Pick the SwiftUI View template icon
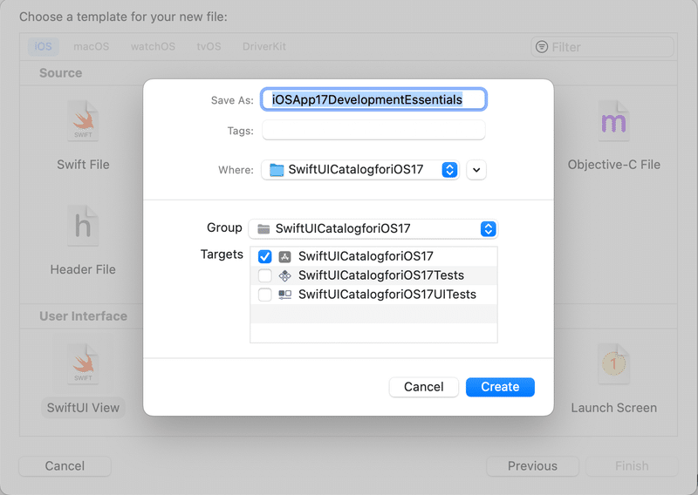Viewport: 698px width, 495px height. [x=83, y=364]
